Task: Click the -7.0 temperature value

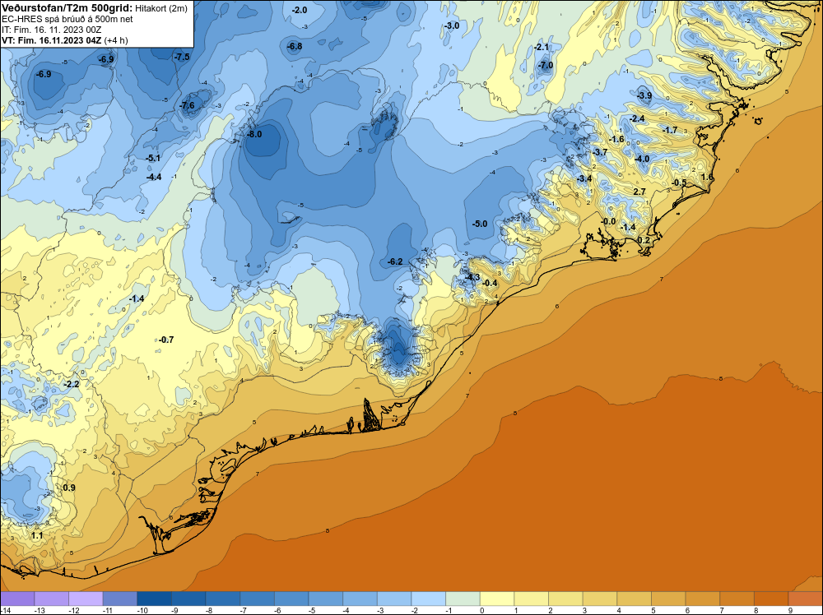Action: (x=546, y=66)
